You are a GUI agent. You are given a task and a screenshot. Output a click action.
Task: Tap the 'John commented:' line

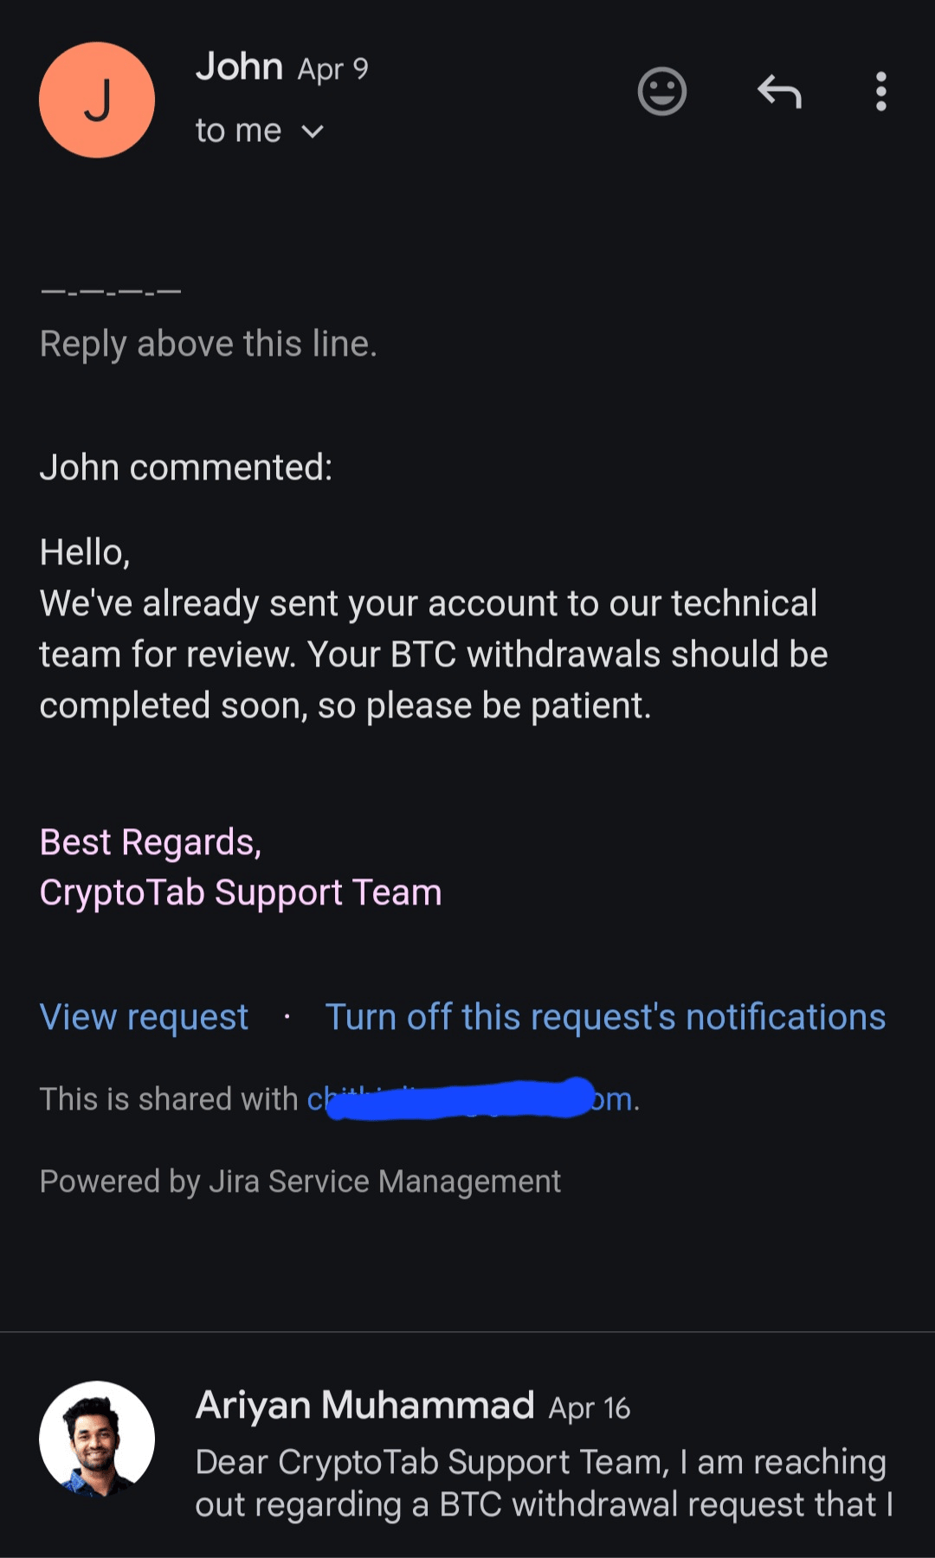pyautogui.click(x=186, y=467)
